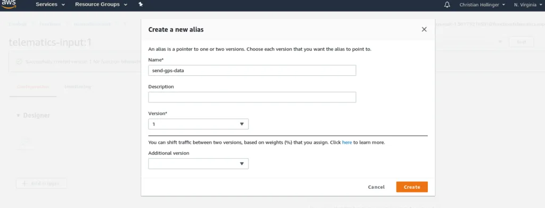Screen dimensions: 545x208
Task: Click the Cancel button
Action: coord(376,187)
